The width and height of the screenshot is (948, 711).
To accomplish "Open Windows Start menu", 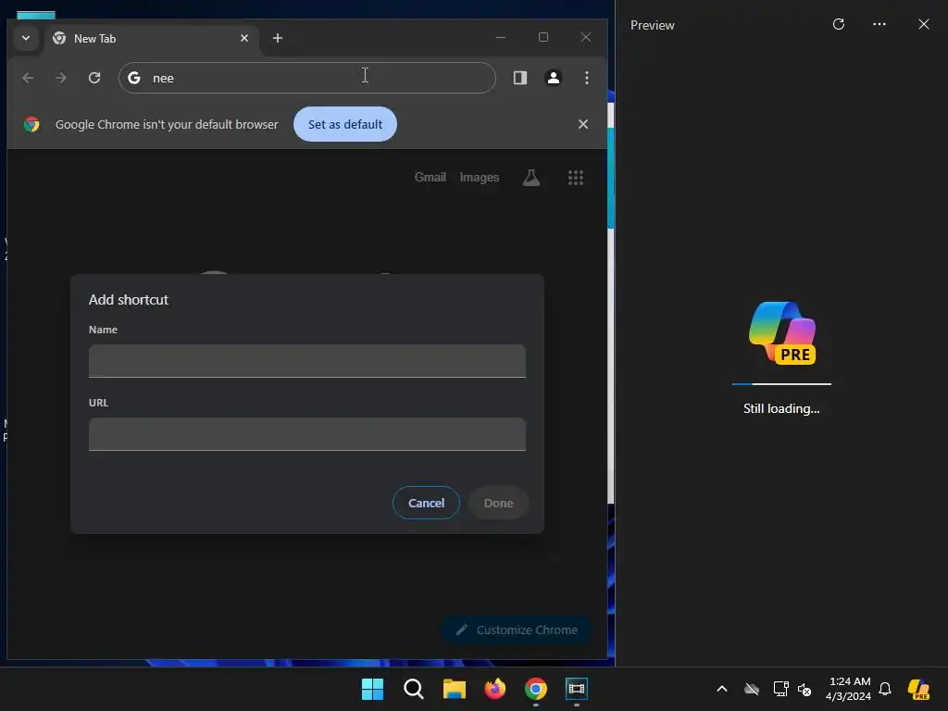I will tap(372, 689).
